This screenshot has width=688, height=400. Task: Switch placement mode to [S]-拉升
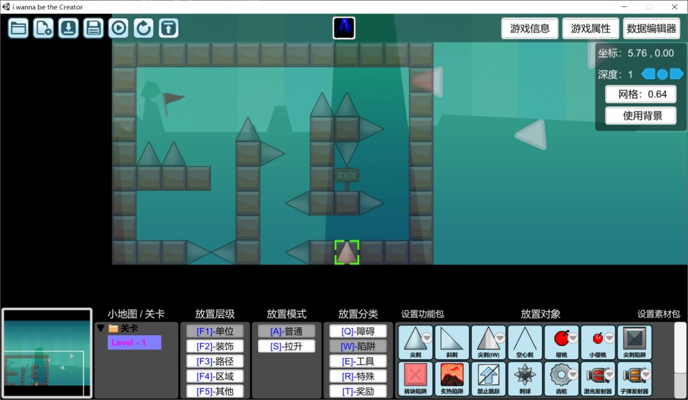[x=286, y=347]
